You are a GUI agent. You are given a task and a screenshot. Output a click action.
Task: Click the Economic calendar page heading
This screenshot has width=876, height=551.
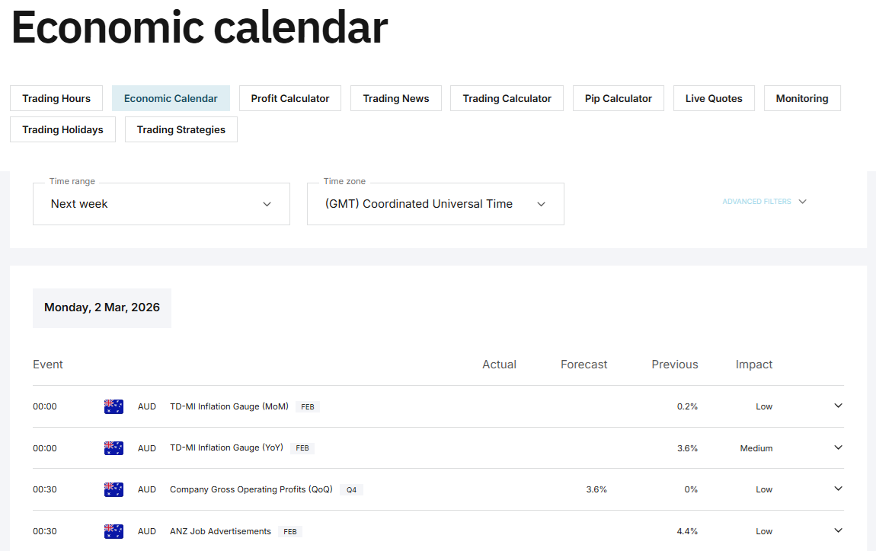[x=200, y=27]
